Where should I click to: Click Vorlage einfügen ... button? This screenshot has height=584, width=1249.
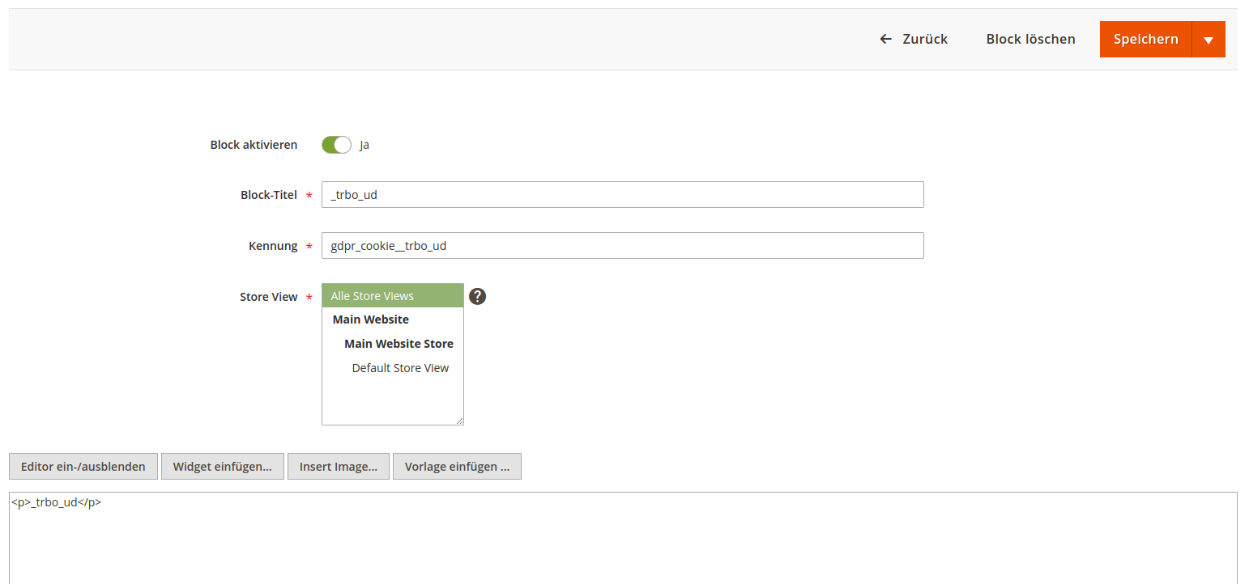457,467
